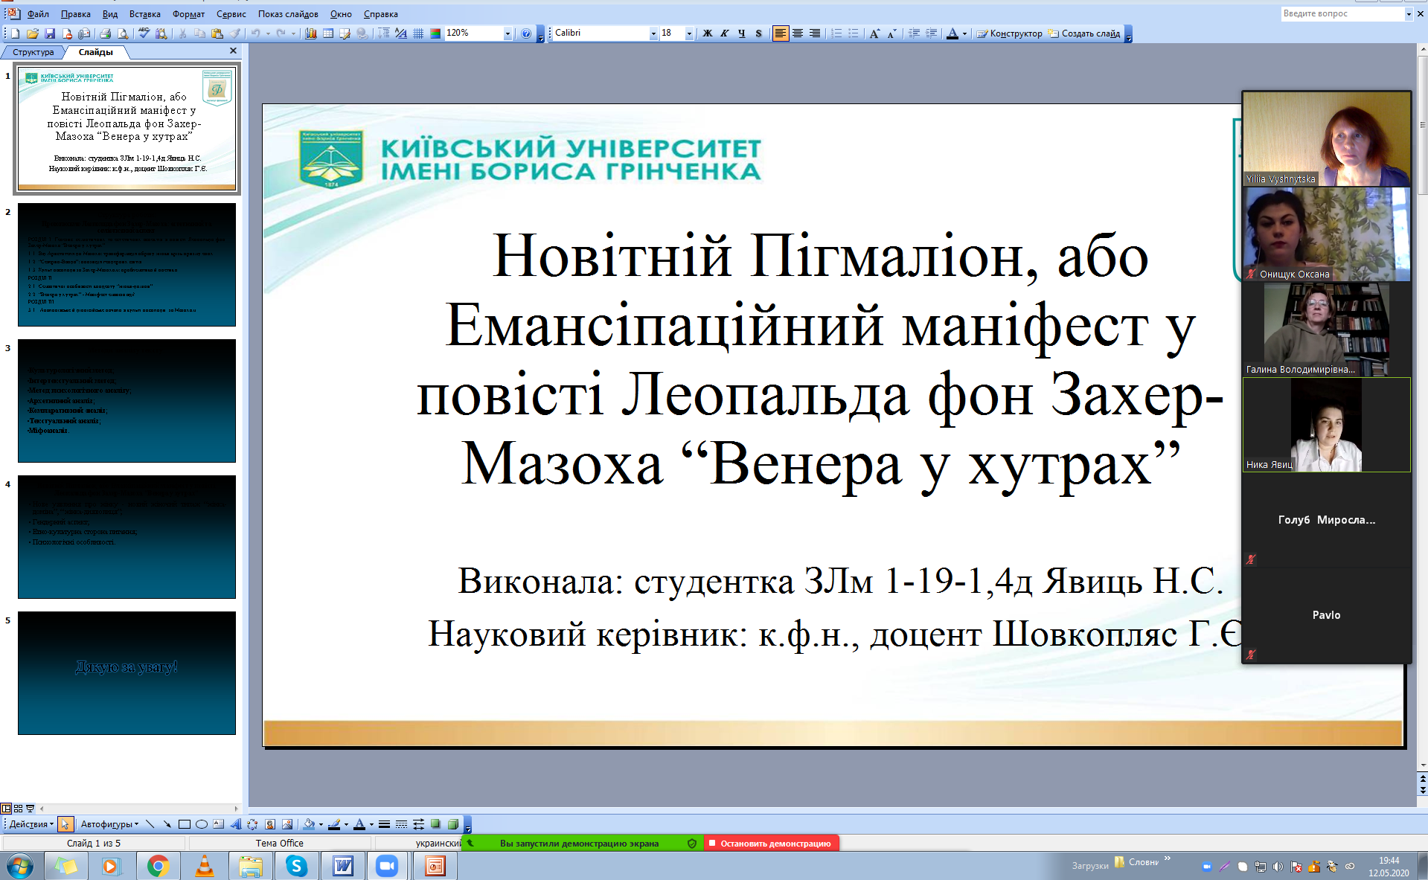Open the Calibri font name dropdown
Screen dimensions: 1428x880
[653, 33]
